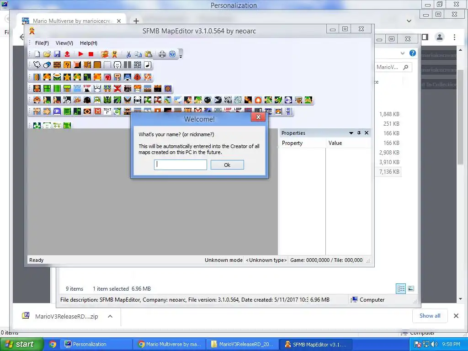Open the Help(H) menu
Viewport: 468px width, 351px height.
89,43
